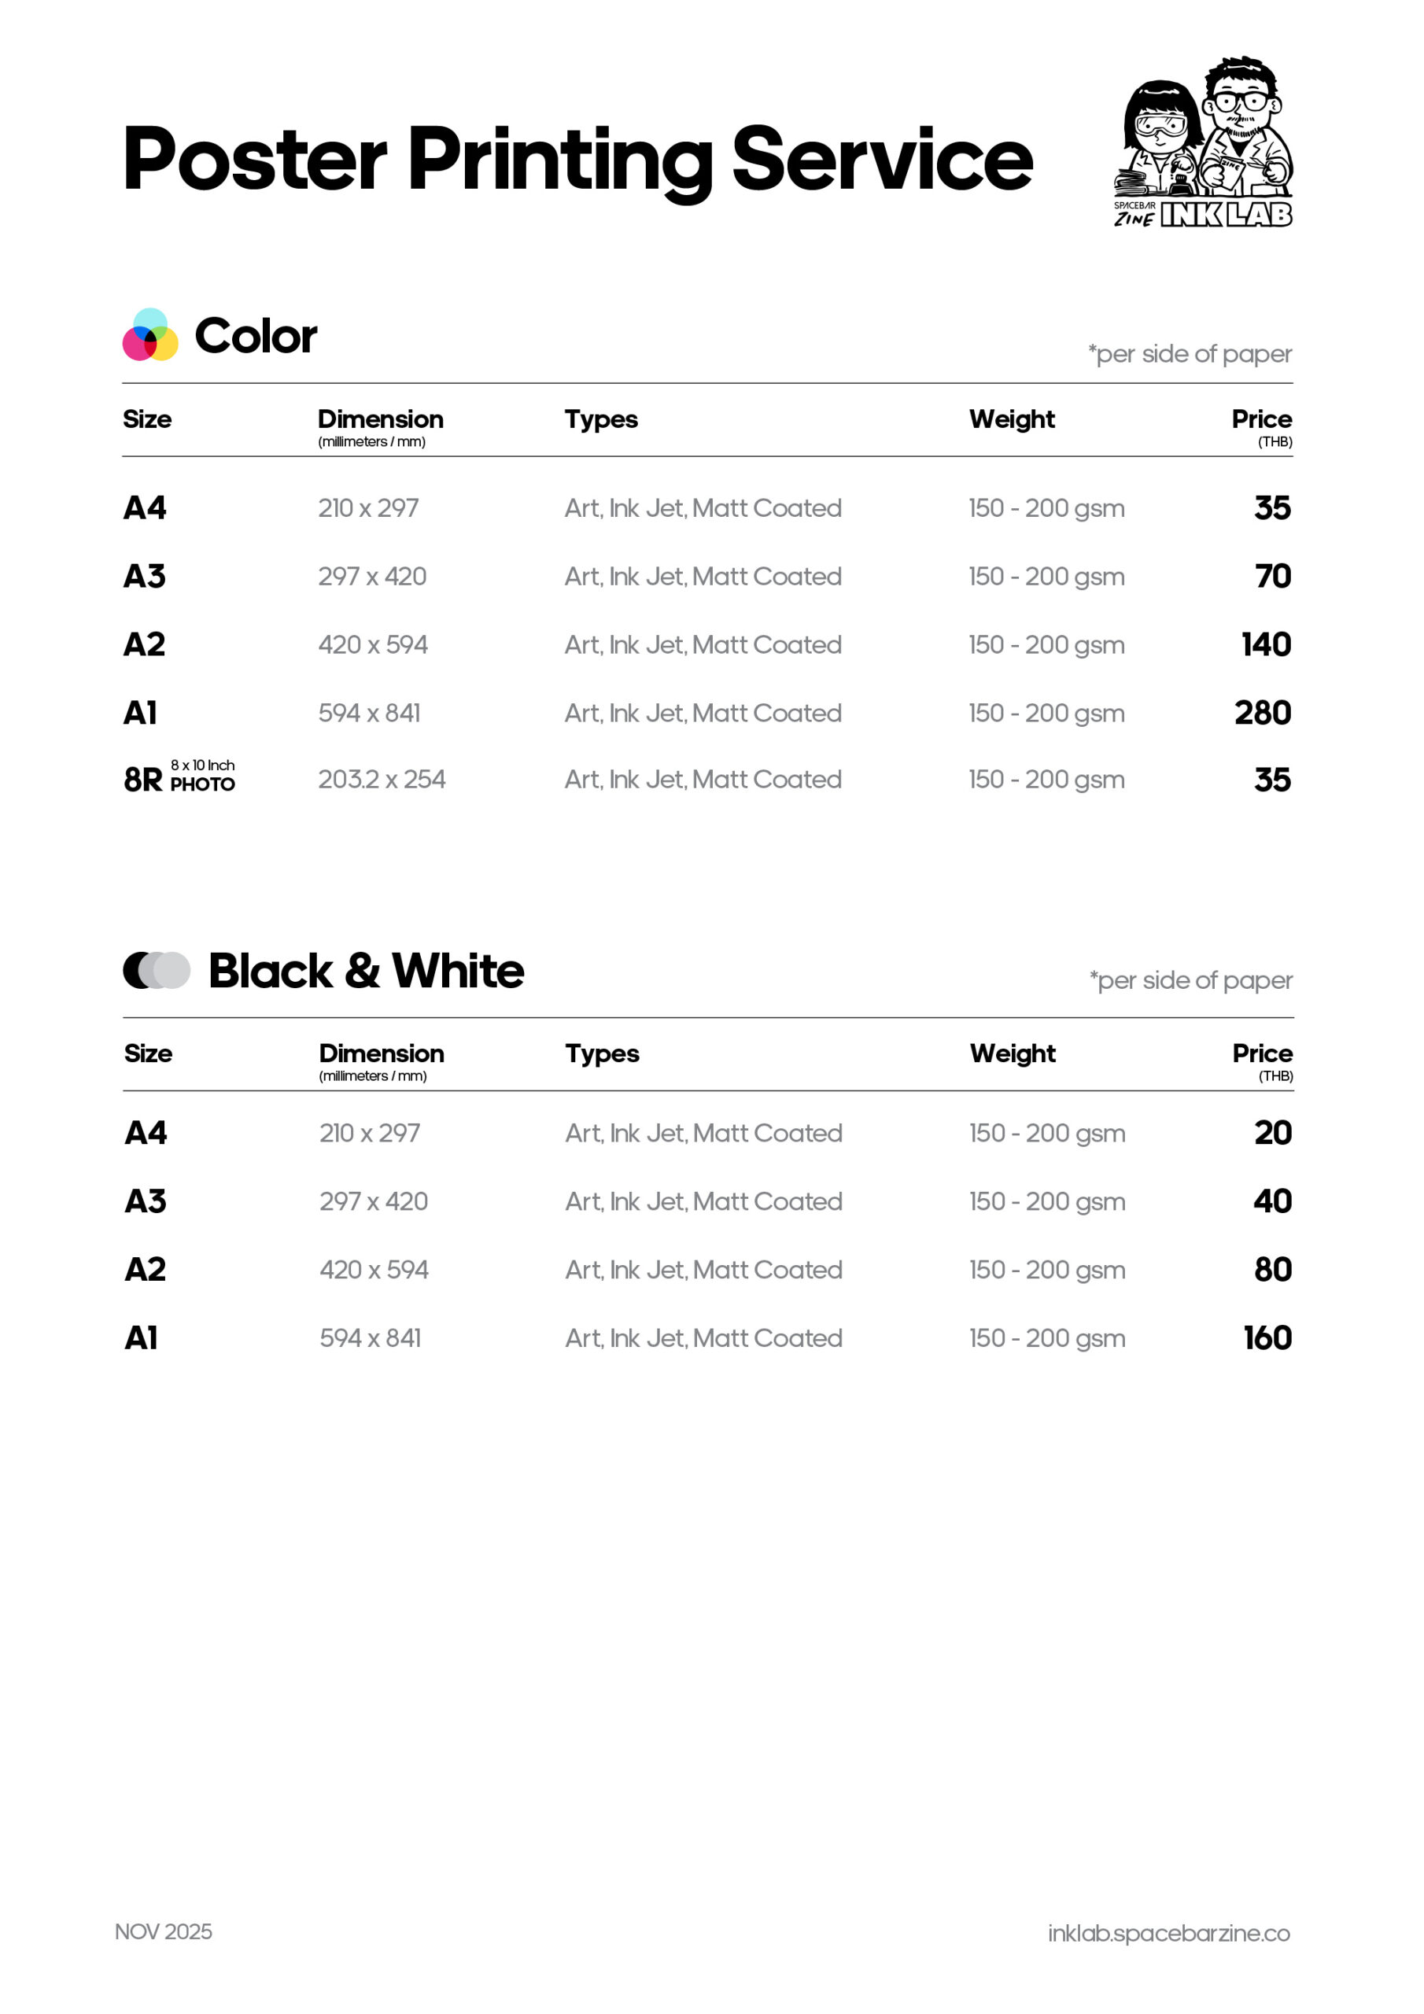Image resolution: width=1424 pixels, height=2014 pixels.
Task: Click the Black & White table's Types header
Action: click(602, 1053)
